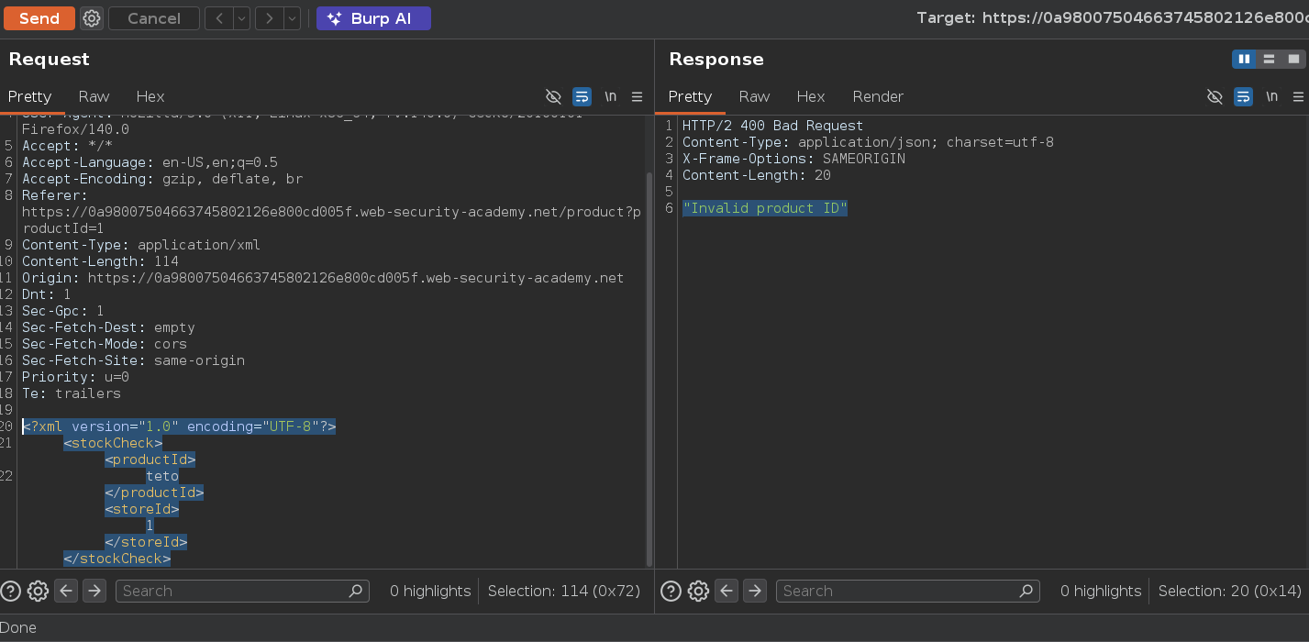
Task: Open search settings gear below Request editor
Action: point(38,592)
